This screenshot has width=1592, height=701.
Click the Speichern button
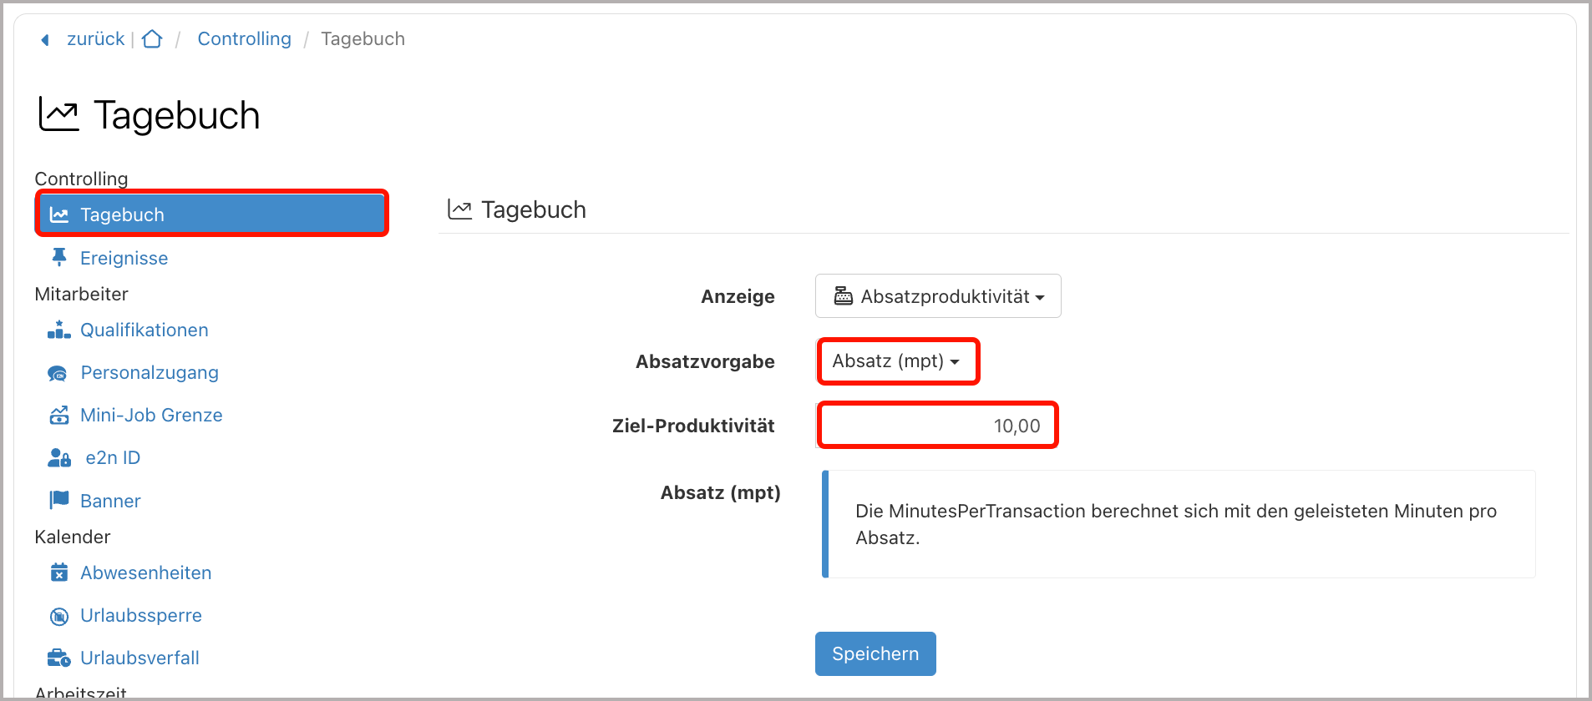click(875, 653)
